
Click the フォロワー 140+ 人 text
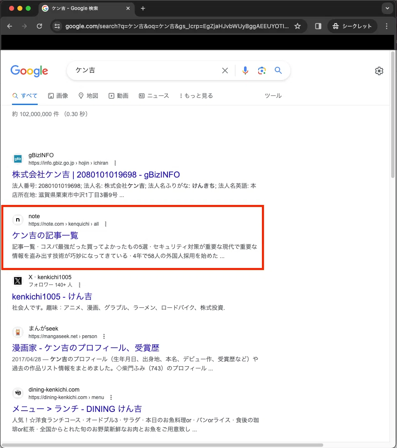[x=50, y=285]
